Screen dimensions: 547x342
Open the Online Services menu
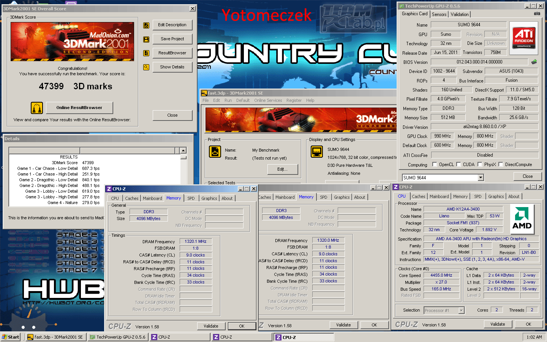point(268,100)
